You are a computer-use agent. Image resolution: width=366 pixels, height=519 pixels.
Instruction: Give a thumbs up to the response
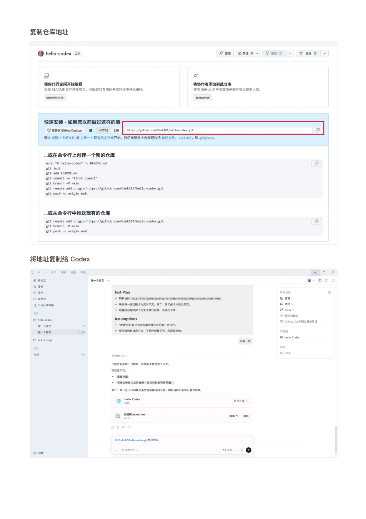pos(118,427)
